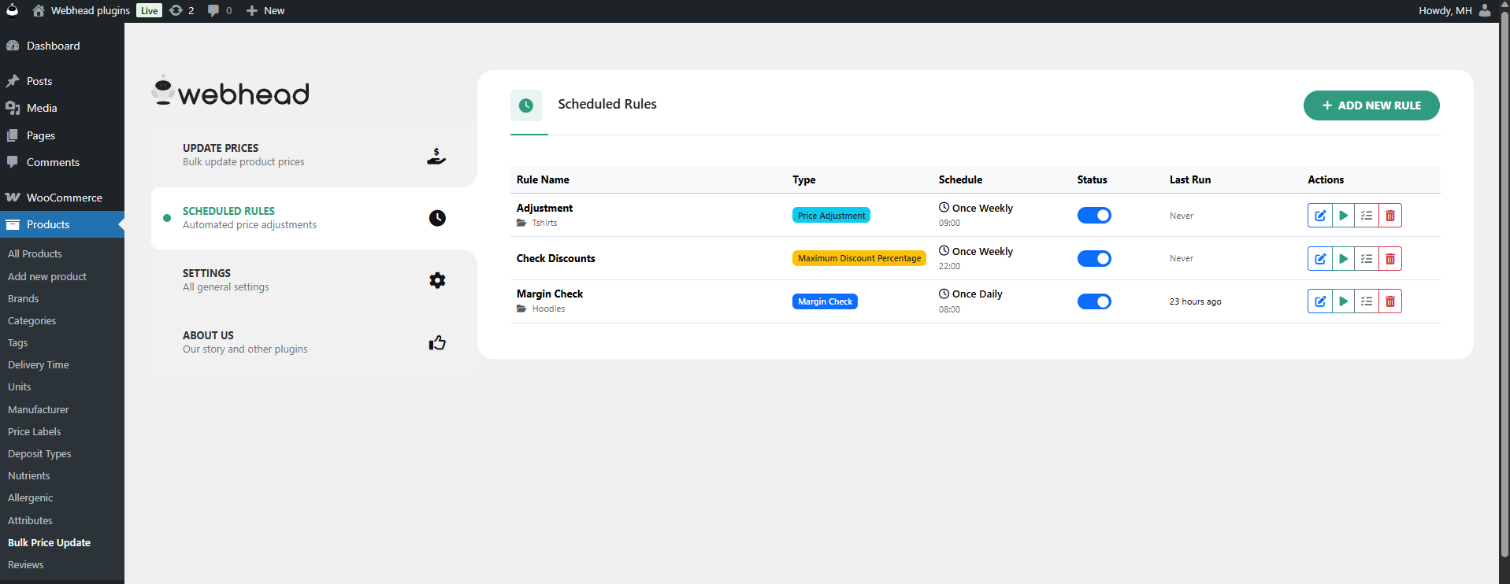The width and height of the screenshot is (1510, 584).
Task: Expand the WooCommerce sidebar menu
Action: [64, 198]
